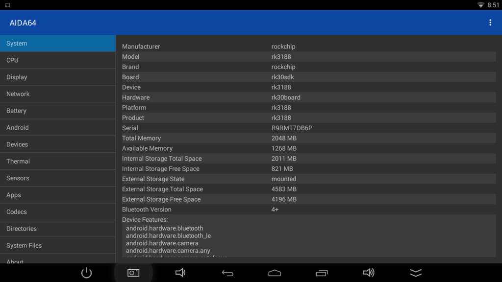Click Internal Storage Free Space 821 MB
The image size is (502, 282).
coord(282,169)
